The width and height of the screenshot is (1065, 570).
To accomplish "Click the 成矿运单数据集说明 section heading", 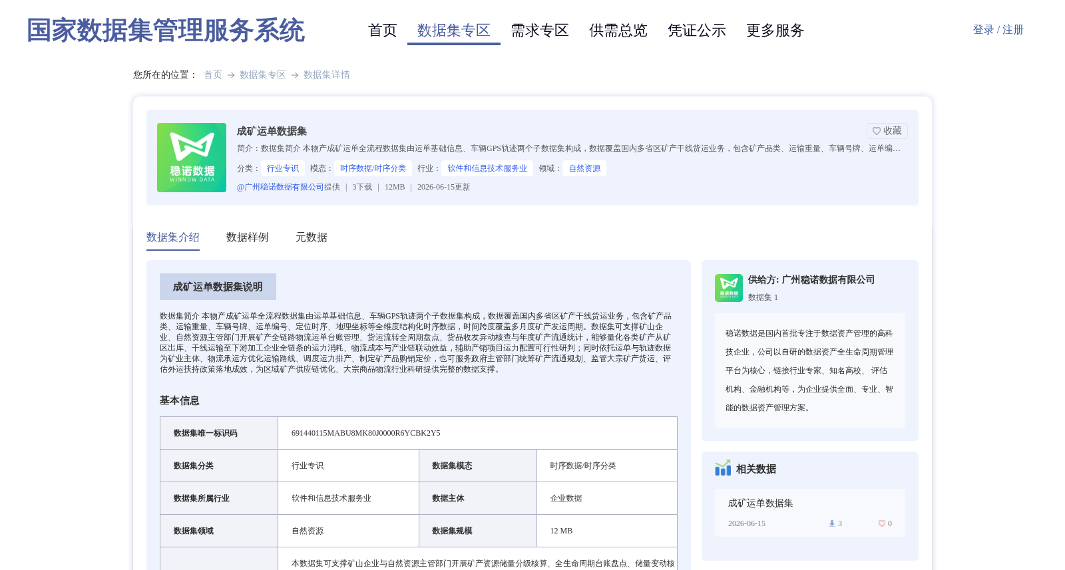I will click(218, 287).
